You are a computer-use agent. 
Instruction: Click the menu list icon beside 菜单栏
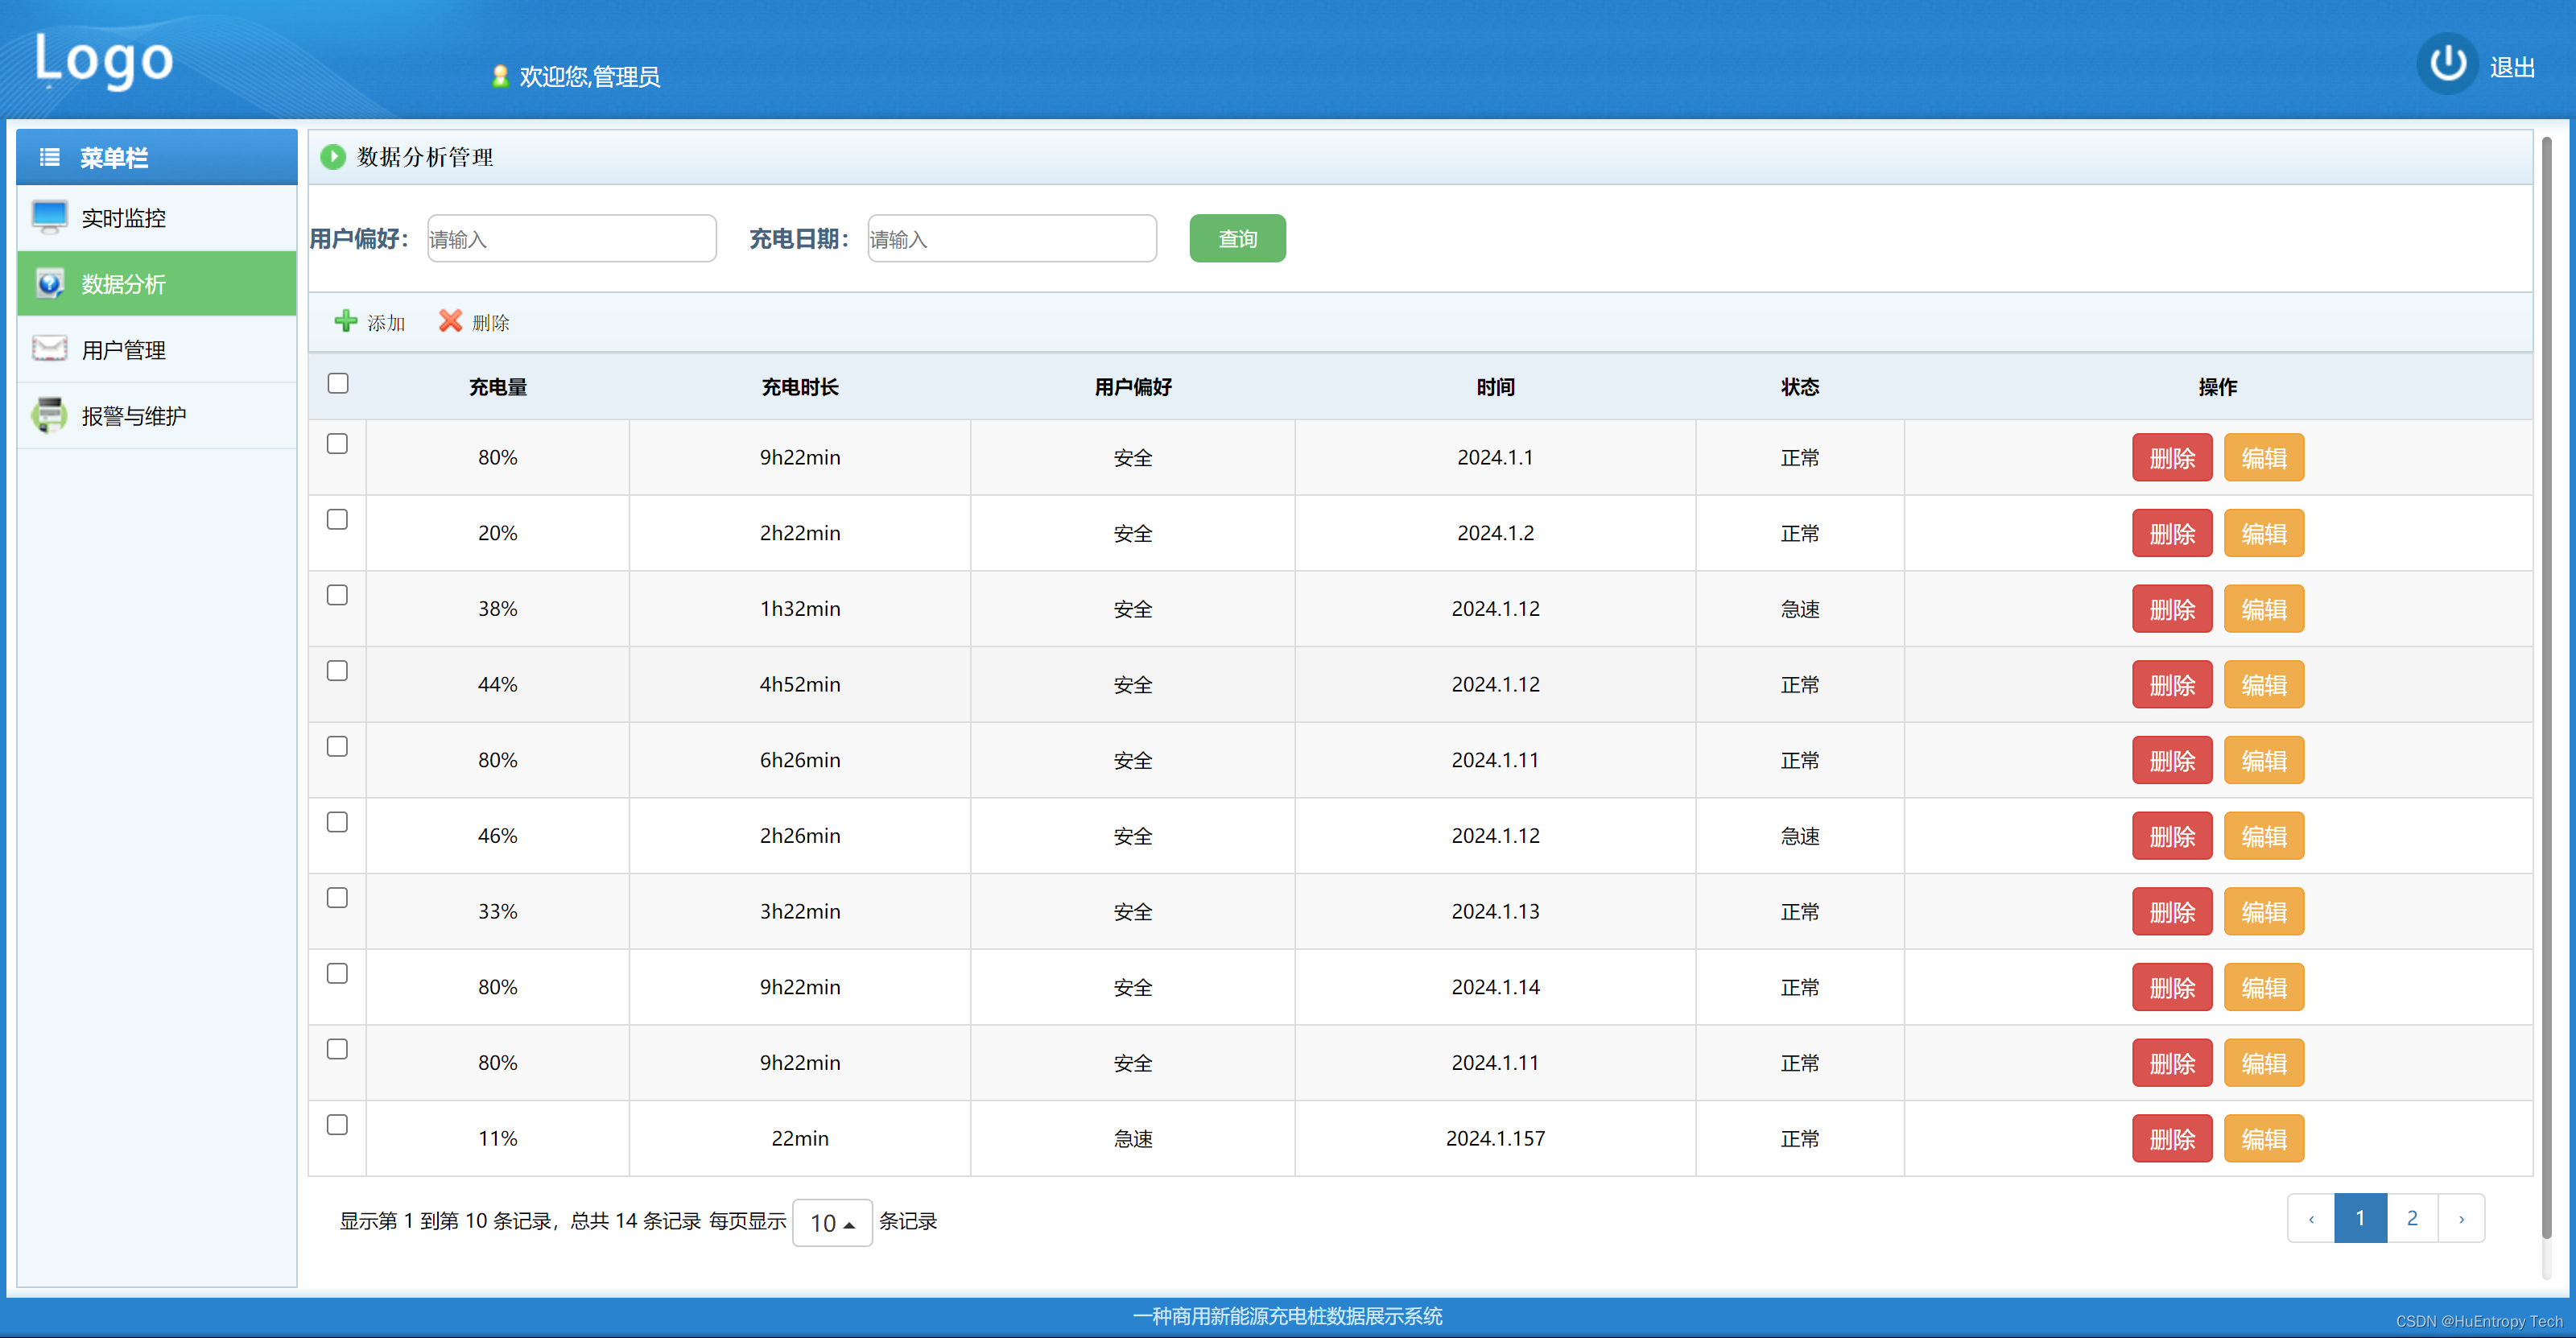[49, 157]
